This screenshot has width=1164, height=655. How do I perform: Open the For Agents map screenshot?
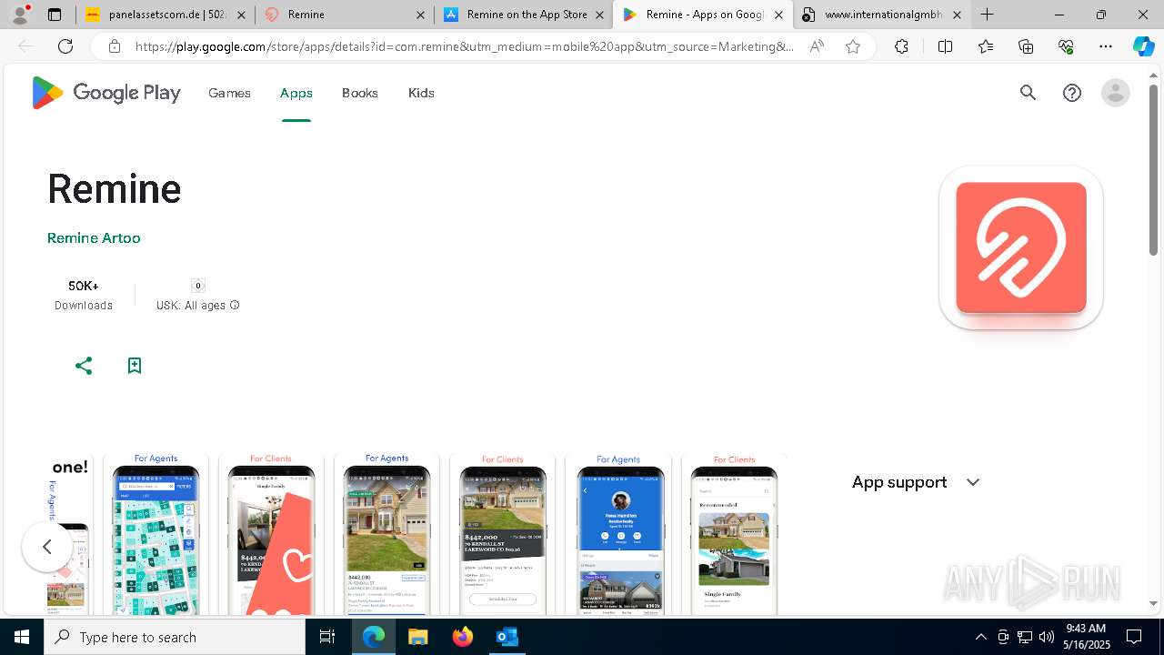(x=156, y=535)
